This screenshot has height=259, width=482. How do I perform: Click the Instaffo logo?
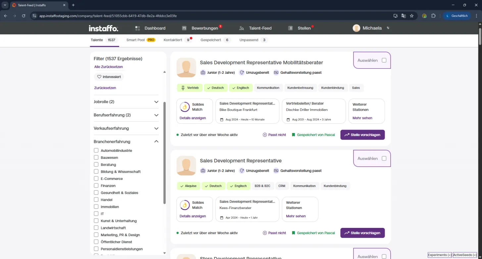pos(103,28)
